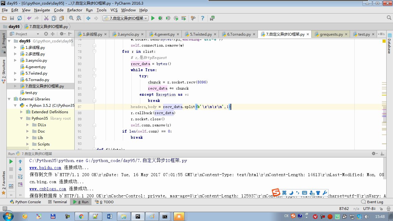Click the Find magnifier icon in toolbar
Image resolution: width=393 pixels, height=221 pixels.
tap(71, 18)
